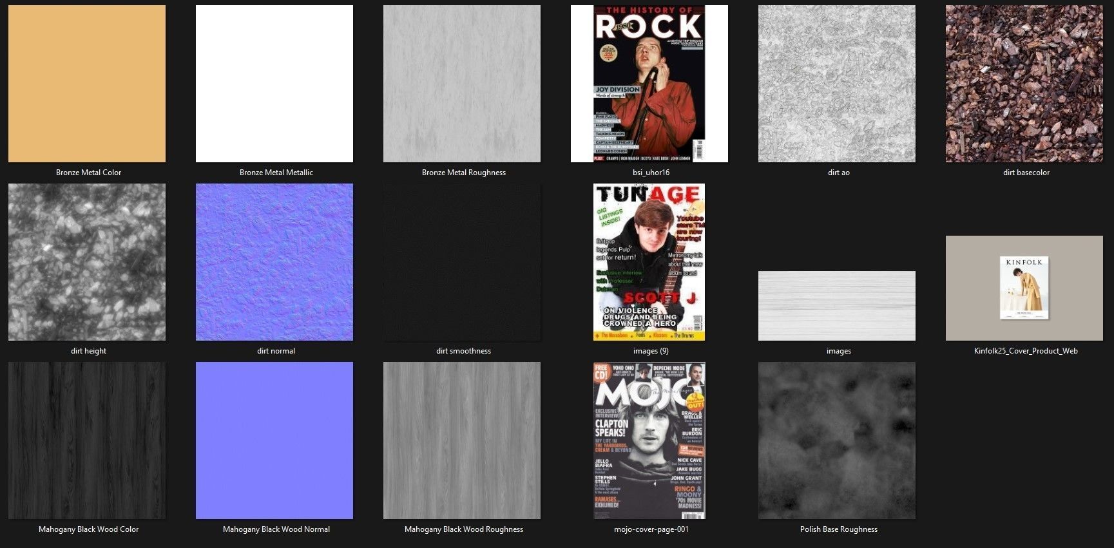Click the 'Bronze Metal Color' file name

88,173
